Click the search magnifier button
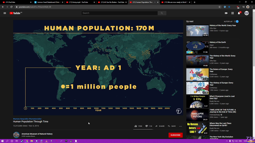The image size is (255, 143). coord(162,13)
